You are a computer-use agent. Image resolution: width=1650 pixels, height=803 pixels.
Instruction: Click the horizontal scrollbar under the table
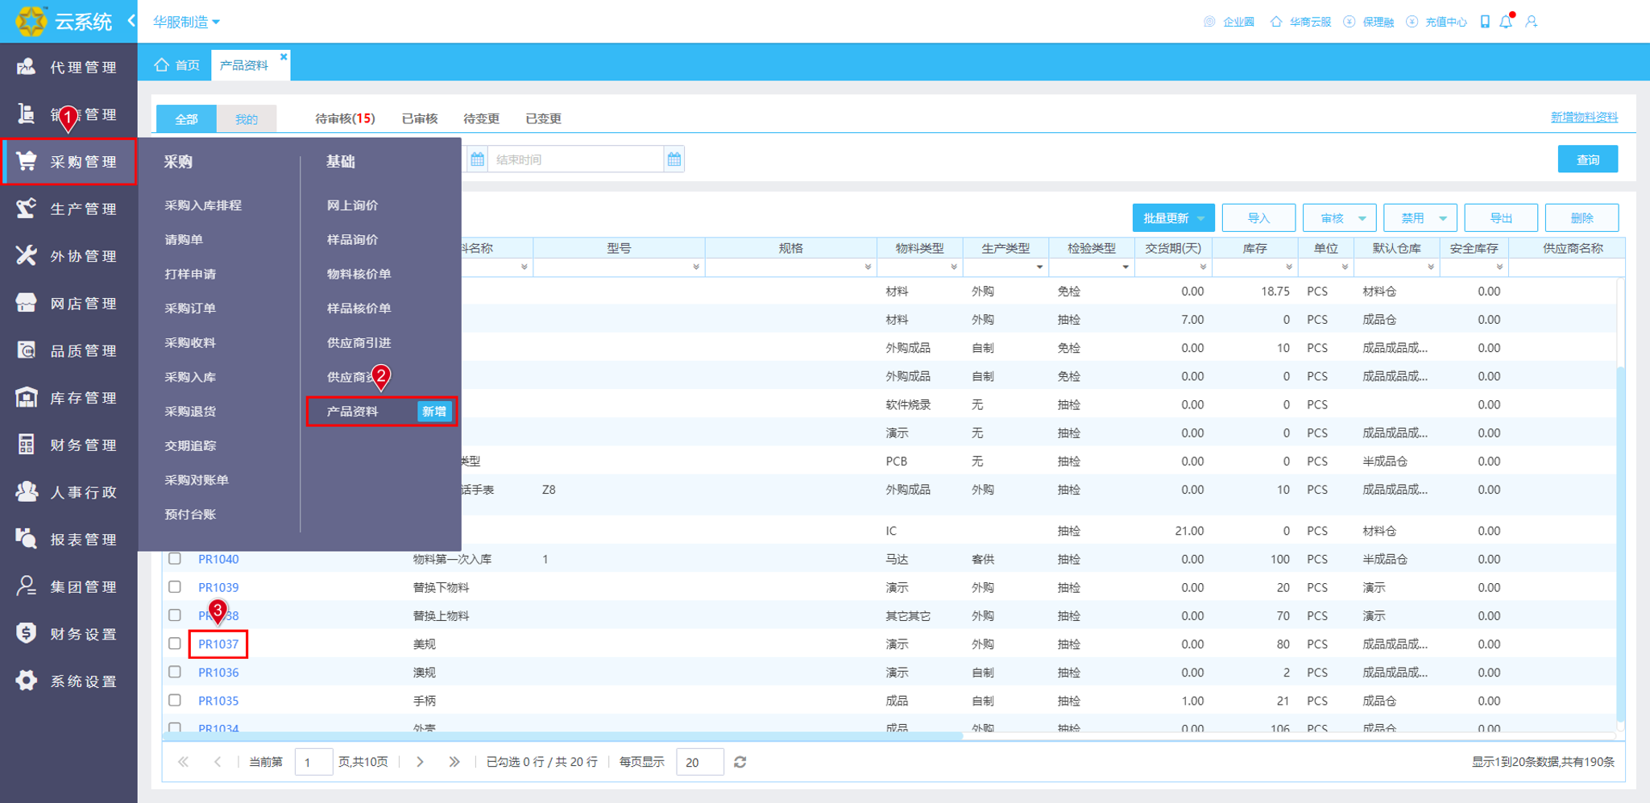(x=564, y=735)
